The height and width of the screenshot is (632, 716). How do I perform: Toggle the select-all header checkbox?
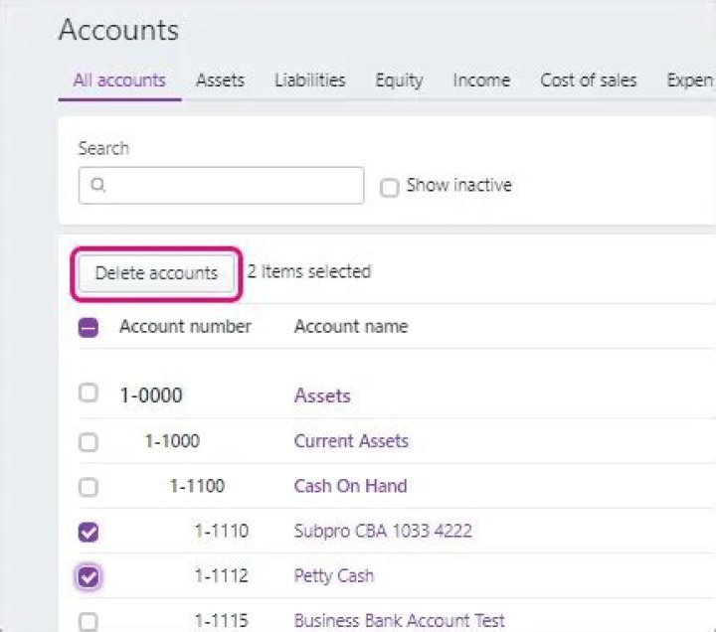[89, 327]
